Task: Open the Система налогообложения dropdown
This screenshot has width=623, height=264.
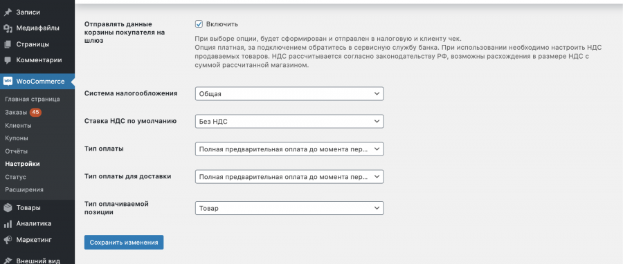Action: click(x=289, y=94)
